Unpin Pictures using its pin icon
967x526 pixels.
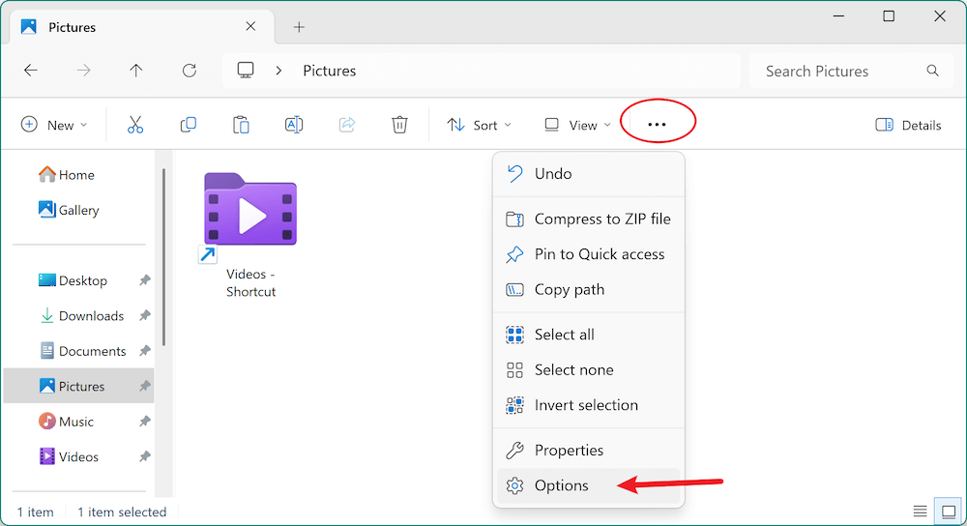click(x=144, y=386)
